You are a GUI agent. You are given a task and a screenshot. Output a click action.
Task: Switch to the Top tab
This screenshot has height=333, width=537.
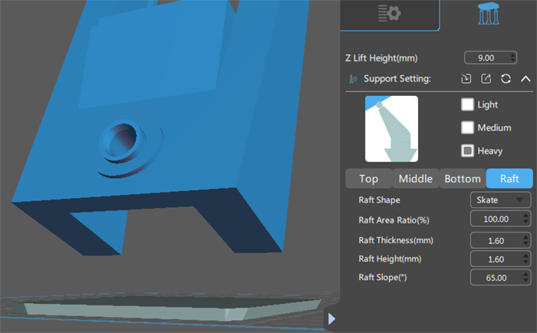(368, 179)
